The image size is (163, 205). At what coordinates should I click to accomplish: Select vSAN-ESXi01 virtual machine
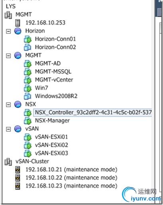[51, 137]
